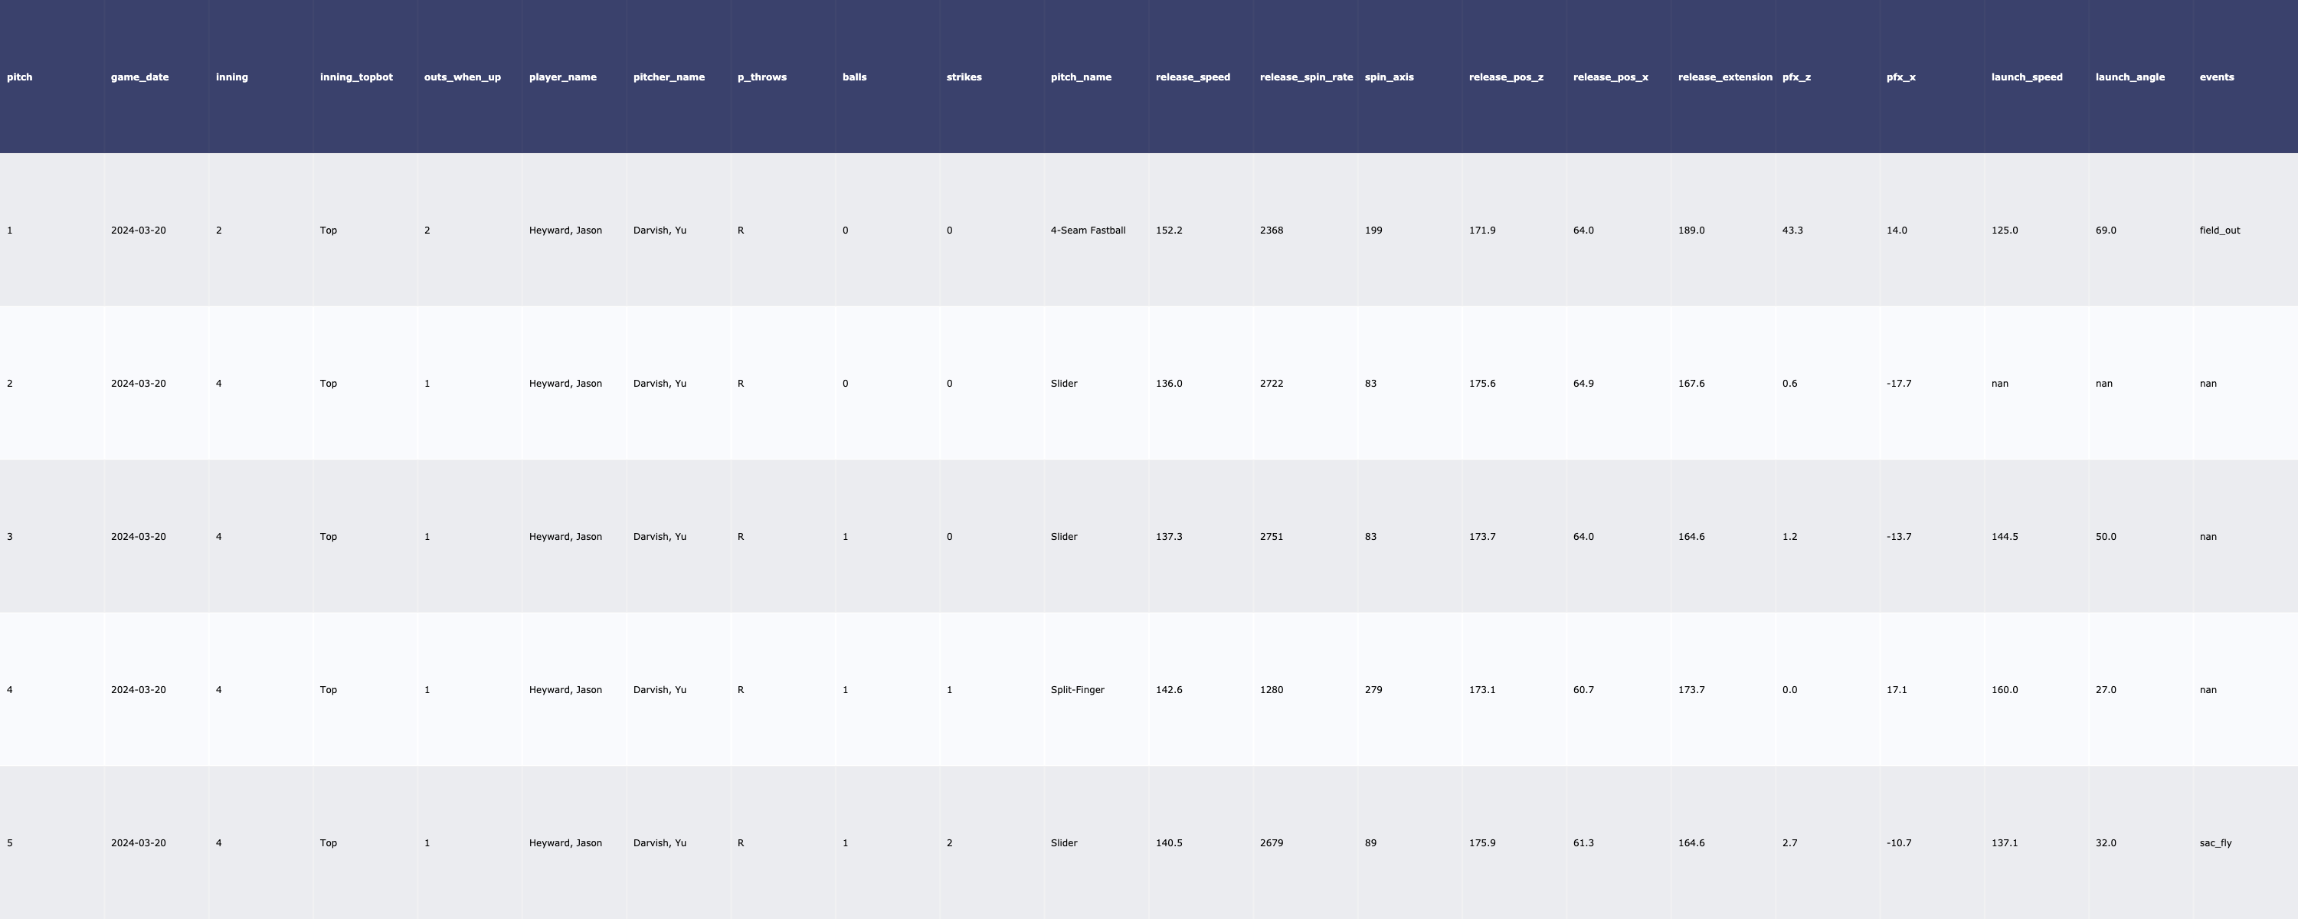Select release_extension value 189.0
The height and width of the screenshot is (919, 2298).
[x=1691, y=231]
